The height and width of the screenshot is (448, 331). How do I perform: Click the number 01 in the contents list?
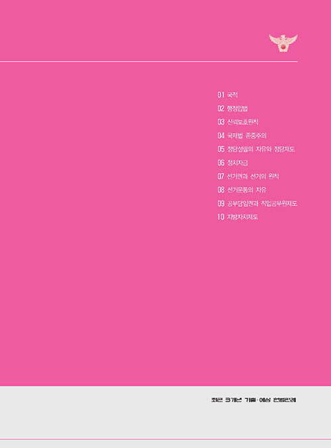tap(221, 95)
